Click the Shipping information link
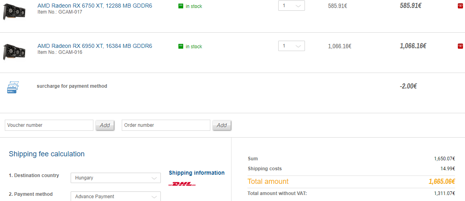Viewport: 465px width, 201px height. click(x=197, y=173)
